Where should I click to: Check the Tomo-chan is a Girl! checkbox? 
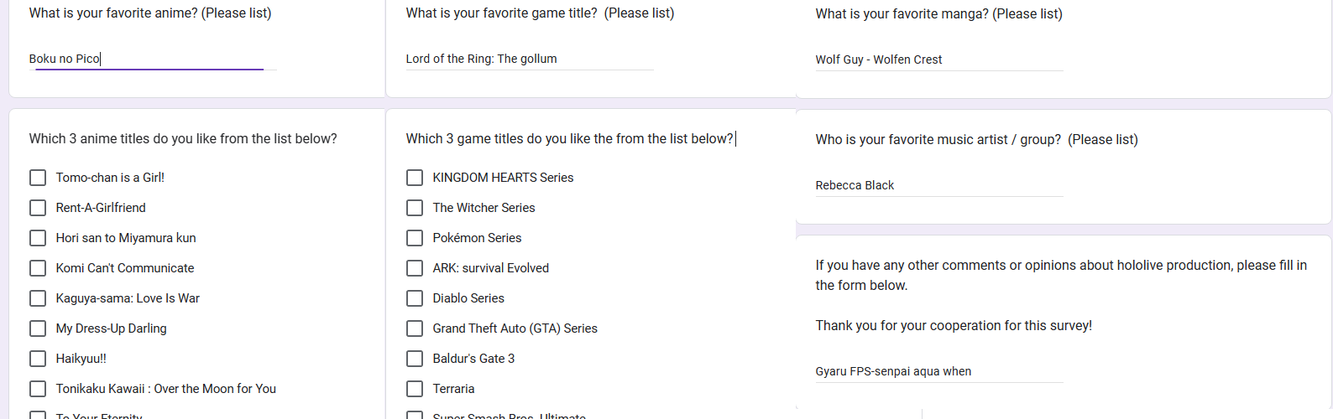click(x=38, y=178)
